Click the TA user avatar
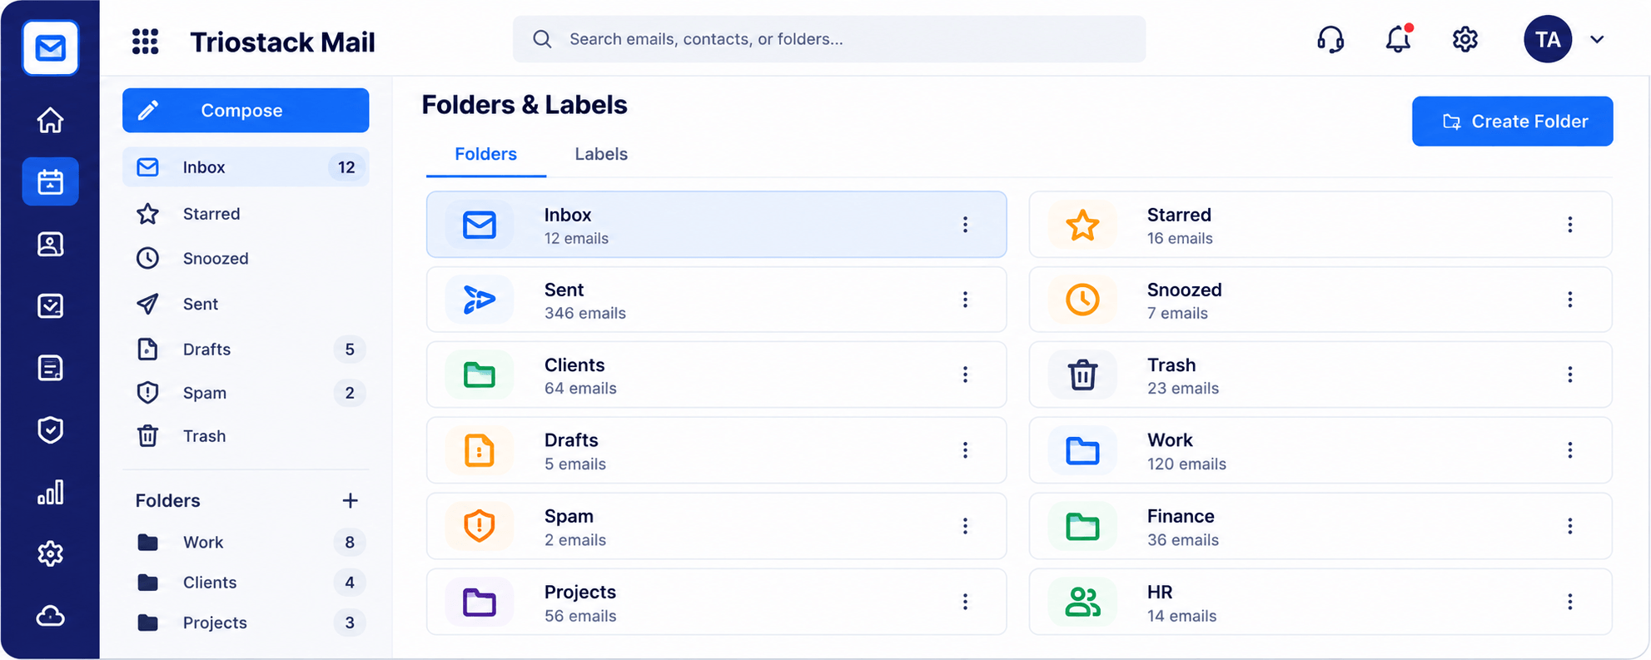The height and width of the screenshot is (660, 1651). coord(1547,39)
